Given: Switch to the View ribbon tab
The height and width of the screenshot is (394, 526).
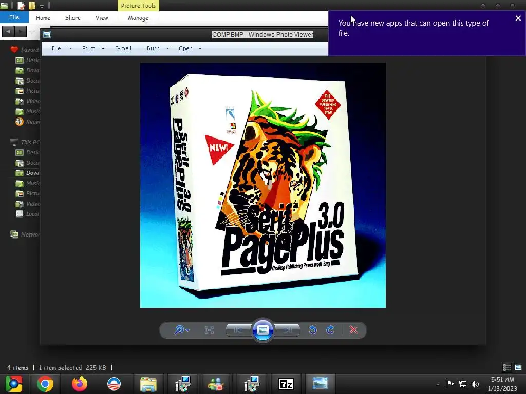Looking at the screenshot, I should [x=102, y=18].
